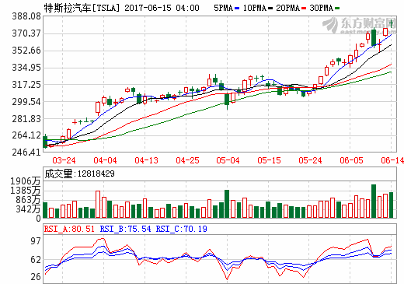Click the date label 05-24

[310, 160]
